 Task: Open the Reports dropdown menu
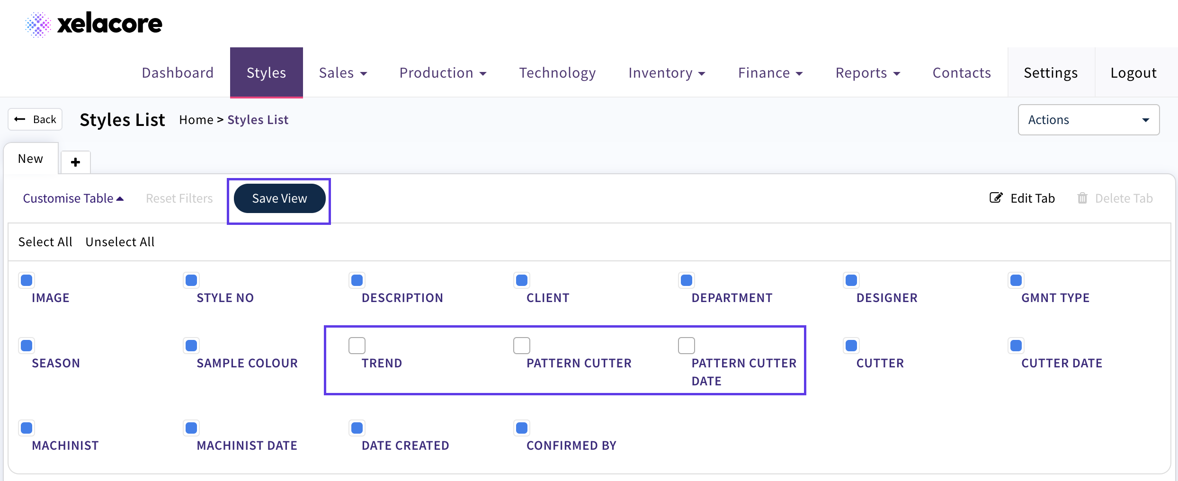click(x=867, y=73)
